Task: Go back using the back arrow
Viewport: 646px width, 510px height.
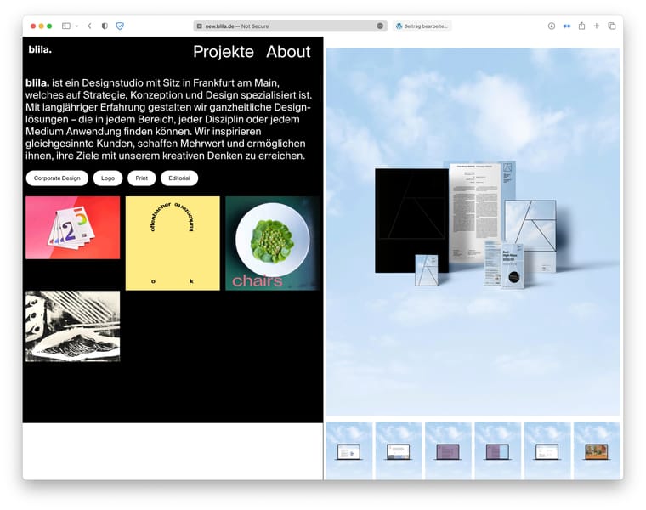Action: [89, 26]
